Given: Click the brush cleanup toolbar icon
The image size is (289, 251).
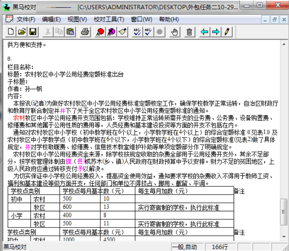Looking at the screenshot, I should [x=122, y=32].
